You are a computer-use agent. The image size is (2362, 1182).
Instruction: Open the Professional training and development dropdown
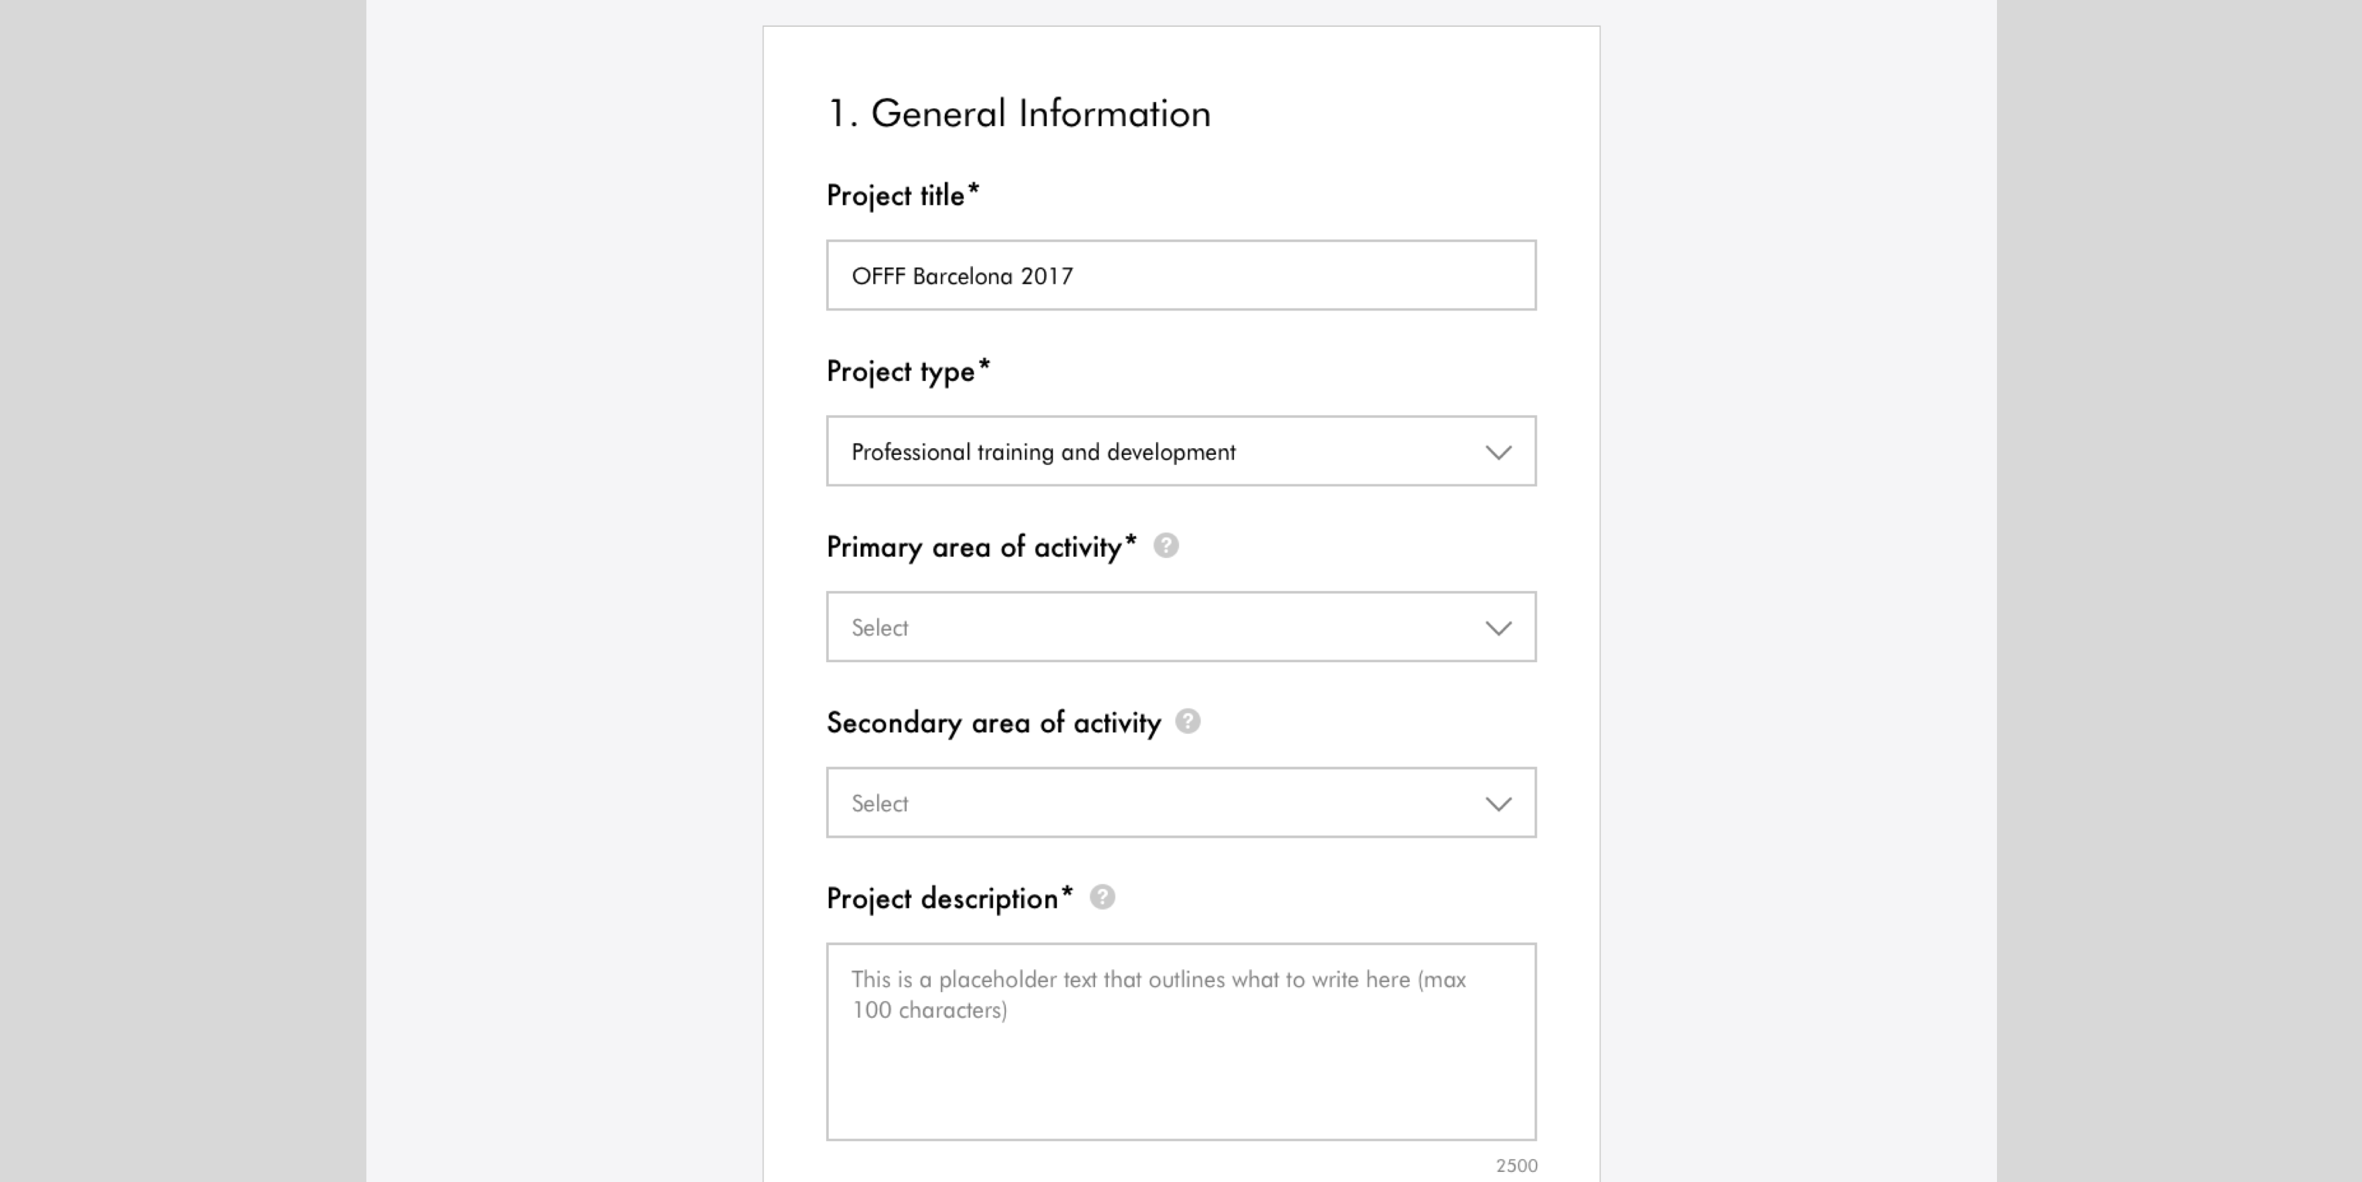(1181, 451)
